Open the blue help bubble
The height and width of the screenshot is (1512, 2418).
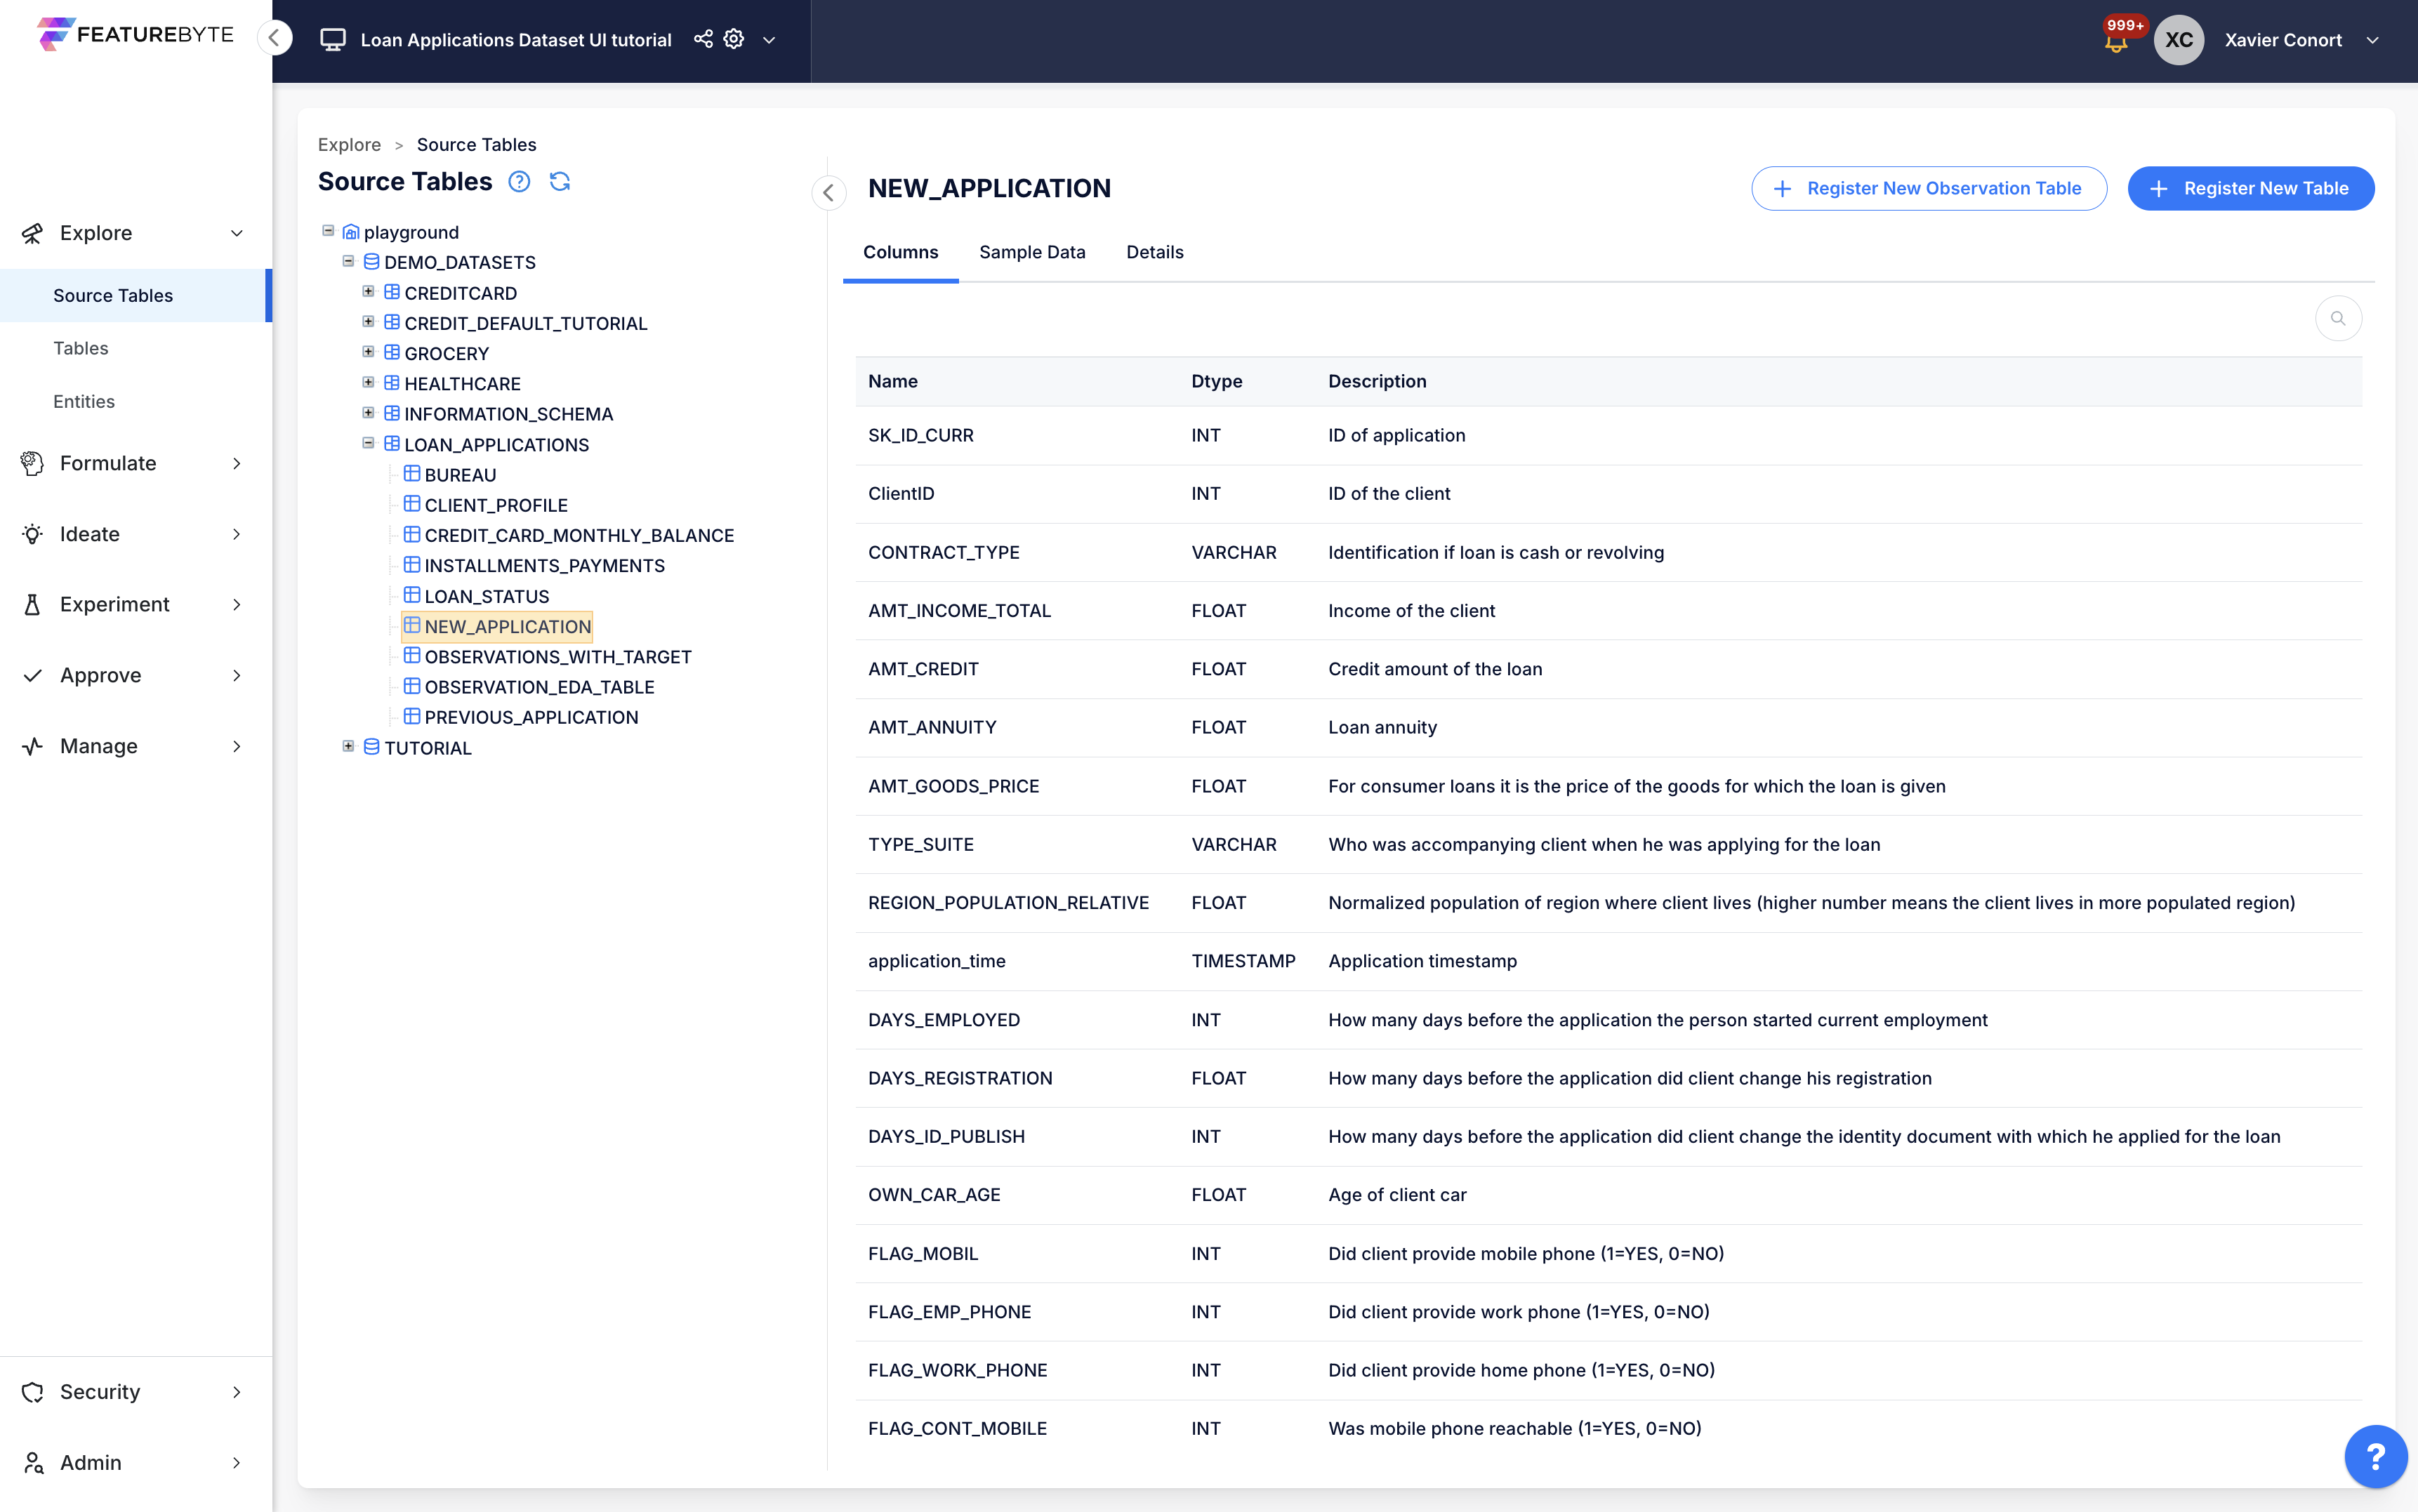pos(2375,1456)
